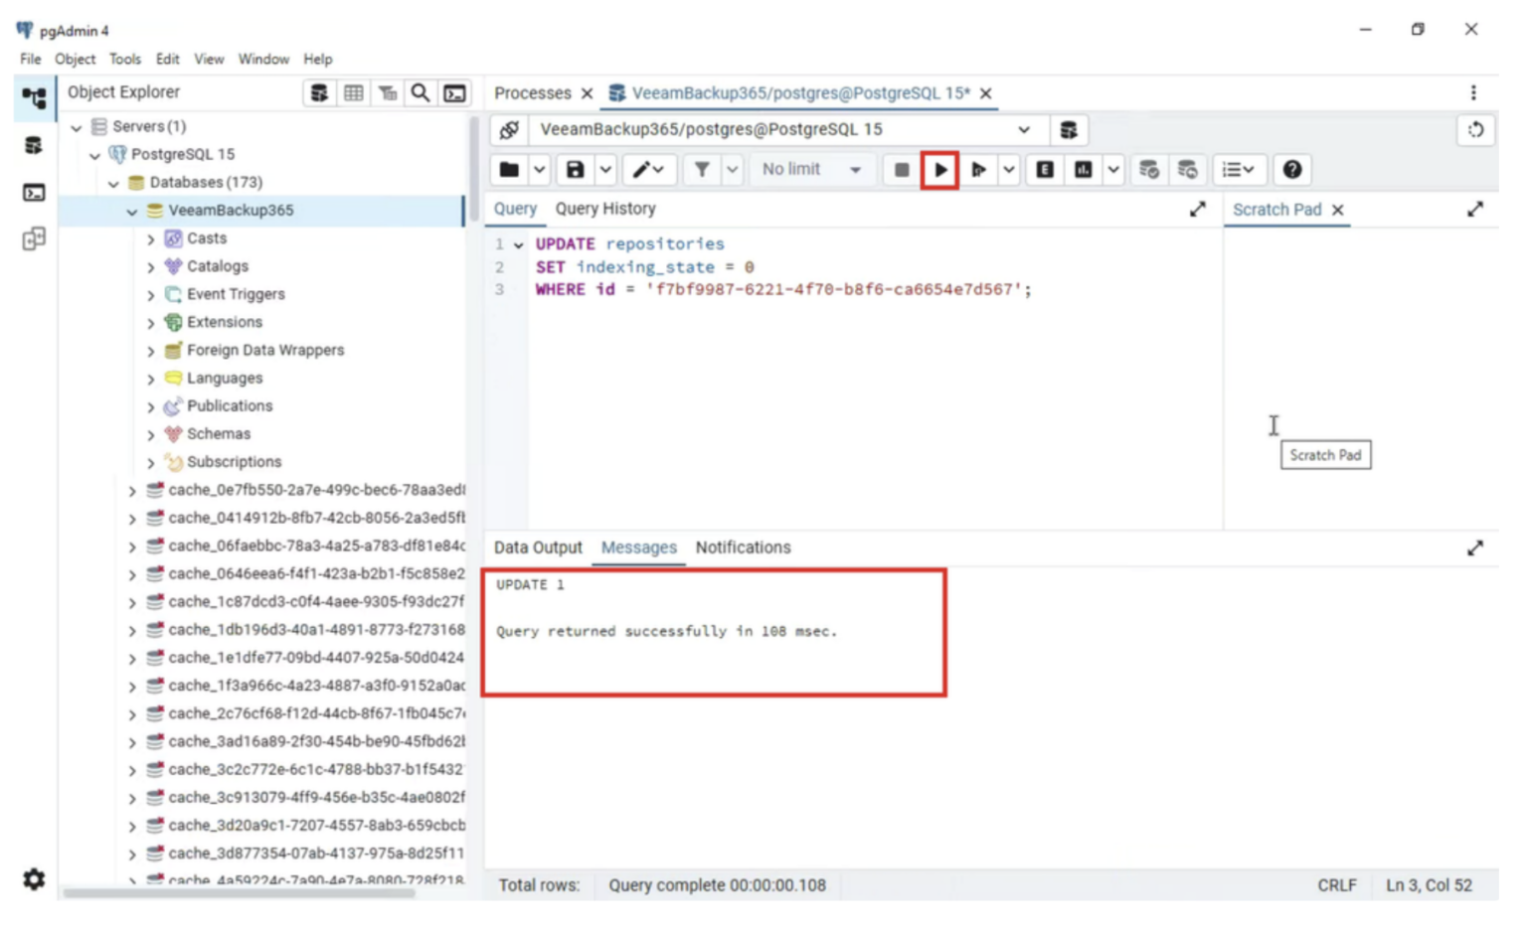Expand the Schemas tree node

(x=151, y=434)
